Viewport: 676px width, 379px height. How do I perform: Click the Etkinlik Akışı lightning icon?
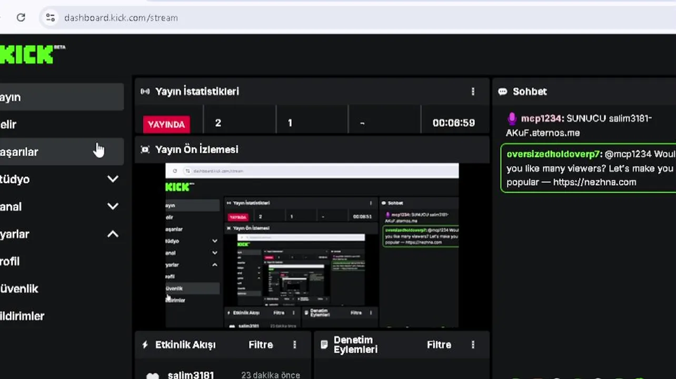point(145,345)
